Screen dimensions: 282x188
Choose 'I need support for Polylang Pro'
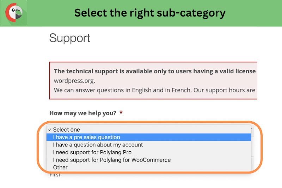[x=148, y=152]
